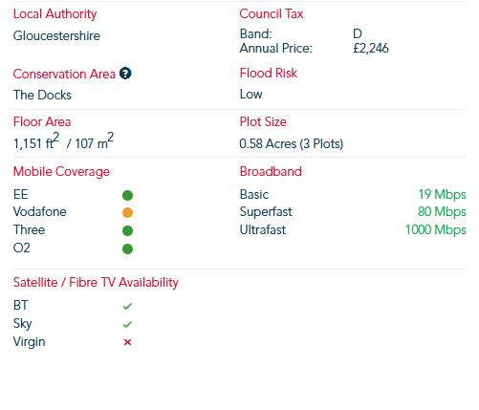This screenshot has height=410, width=479.
Task: Click the Council Tax heading
Action: point(272,13)
